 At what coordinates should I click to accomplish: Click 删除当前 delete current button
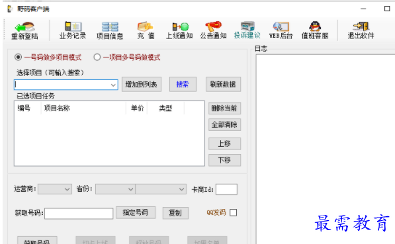click(224, 108)
